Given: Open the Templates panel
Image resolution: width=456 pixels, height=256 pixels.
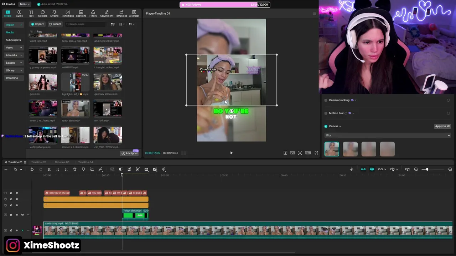Looking at the screenshot, I should click(121, 14).
